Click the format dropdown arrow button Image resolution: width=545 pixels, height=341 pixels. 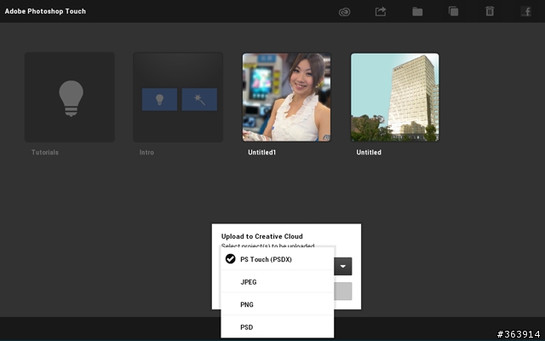(342, 266)
